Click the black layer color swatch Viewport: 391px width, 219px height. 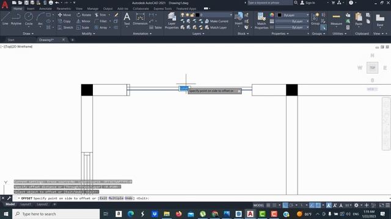click(197, 15)
